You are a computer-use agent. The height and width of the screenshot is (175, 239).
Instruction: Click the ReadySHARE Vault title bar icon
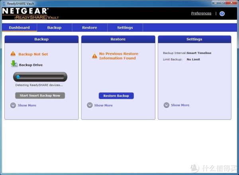4,4
